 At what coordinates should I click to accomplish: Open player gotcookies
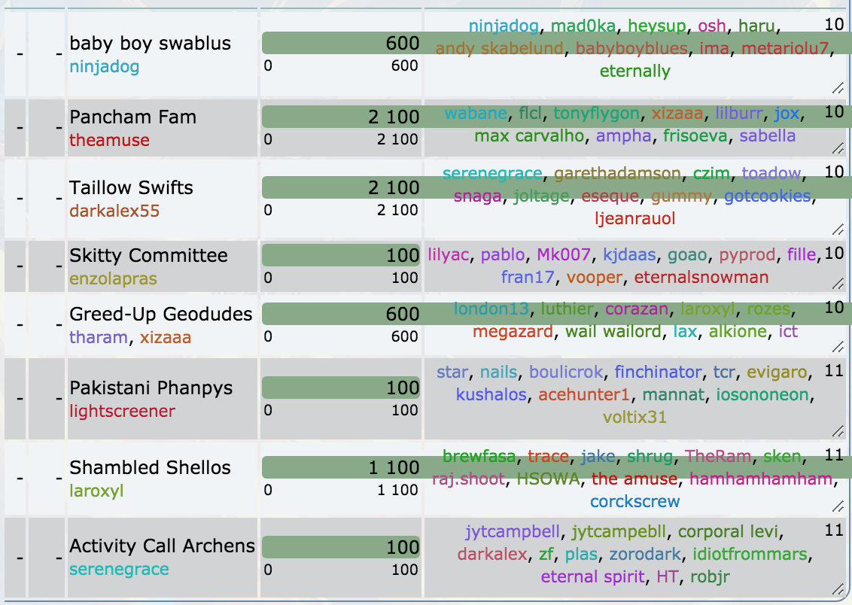pyautogui.click(x=767, y=196)
